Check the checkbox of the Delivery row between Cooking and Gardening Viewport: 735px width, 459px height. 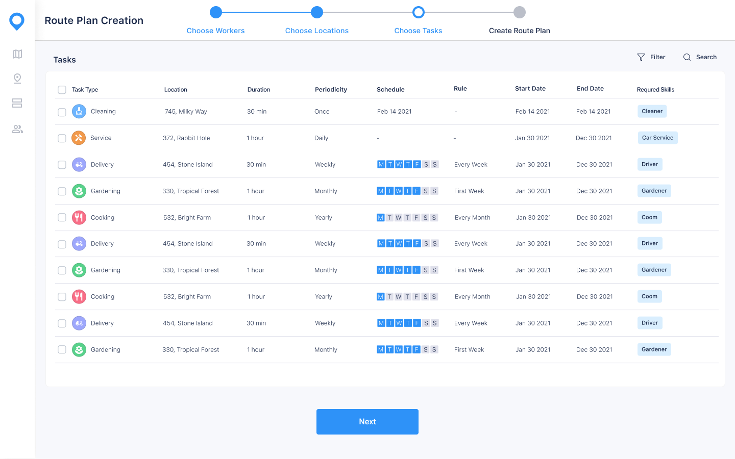pyautogui.click(x=62, y=244)
